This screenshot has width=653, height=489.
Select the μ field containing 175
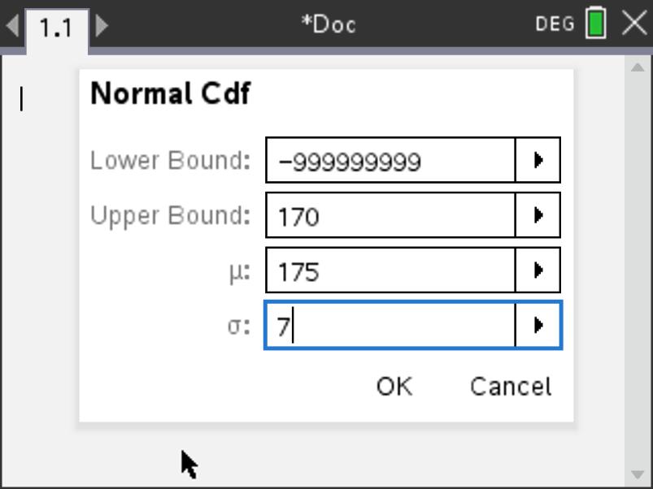pos(390,270)
